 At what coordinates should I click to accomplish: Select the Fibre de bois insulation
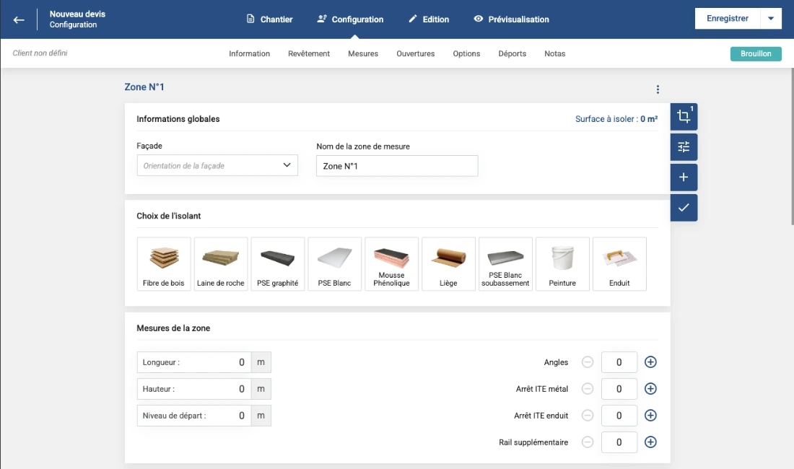coord(164,264)
